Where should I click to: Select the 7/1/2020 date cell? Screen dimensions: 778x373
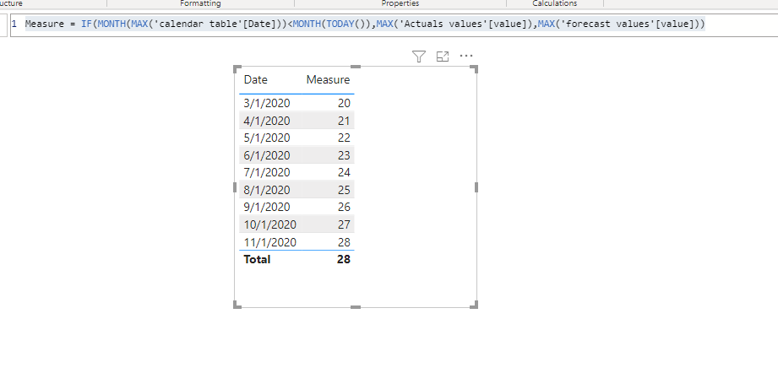pos(267,172)
